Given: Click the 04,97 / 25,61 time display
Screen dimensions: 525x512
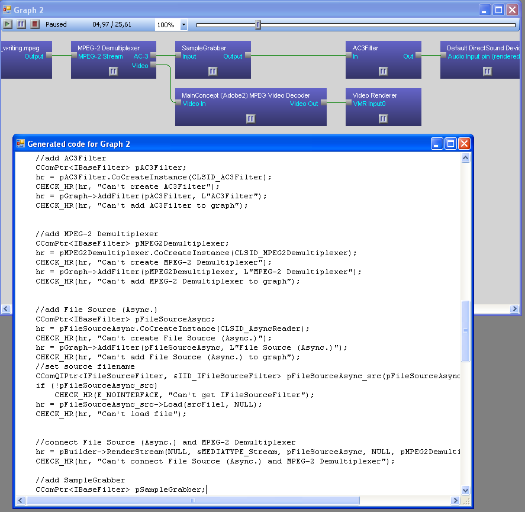Looking at the screenshot, I should [x=112, y=24].
